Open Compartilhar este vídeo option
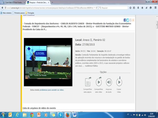Image resolution: width=158 pixels, height=118 pixels. tap(99, 85)
